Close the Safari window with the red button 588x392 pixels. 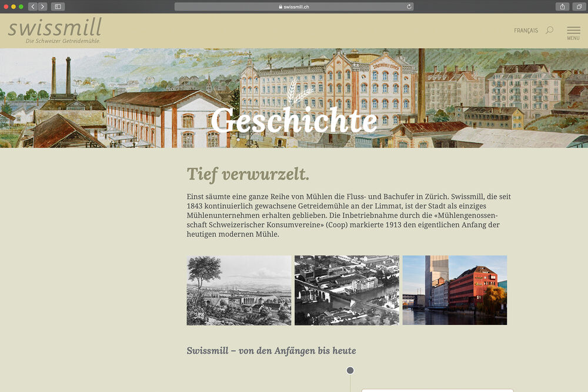pos(6,6)
